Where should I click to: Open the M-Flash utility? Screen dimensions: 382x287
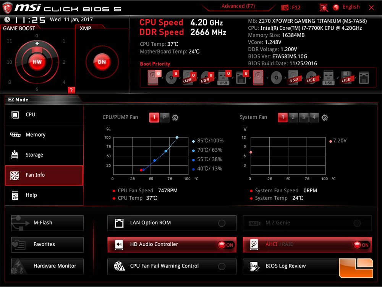point(47,223)
